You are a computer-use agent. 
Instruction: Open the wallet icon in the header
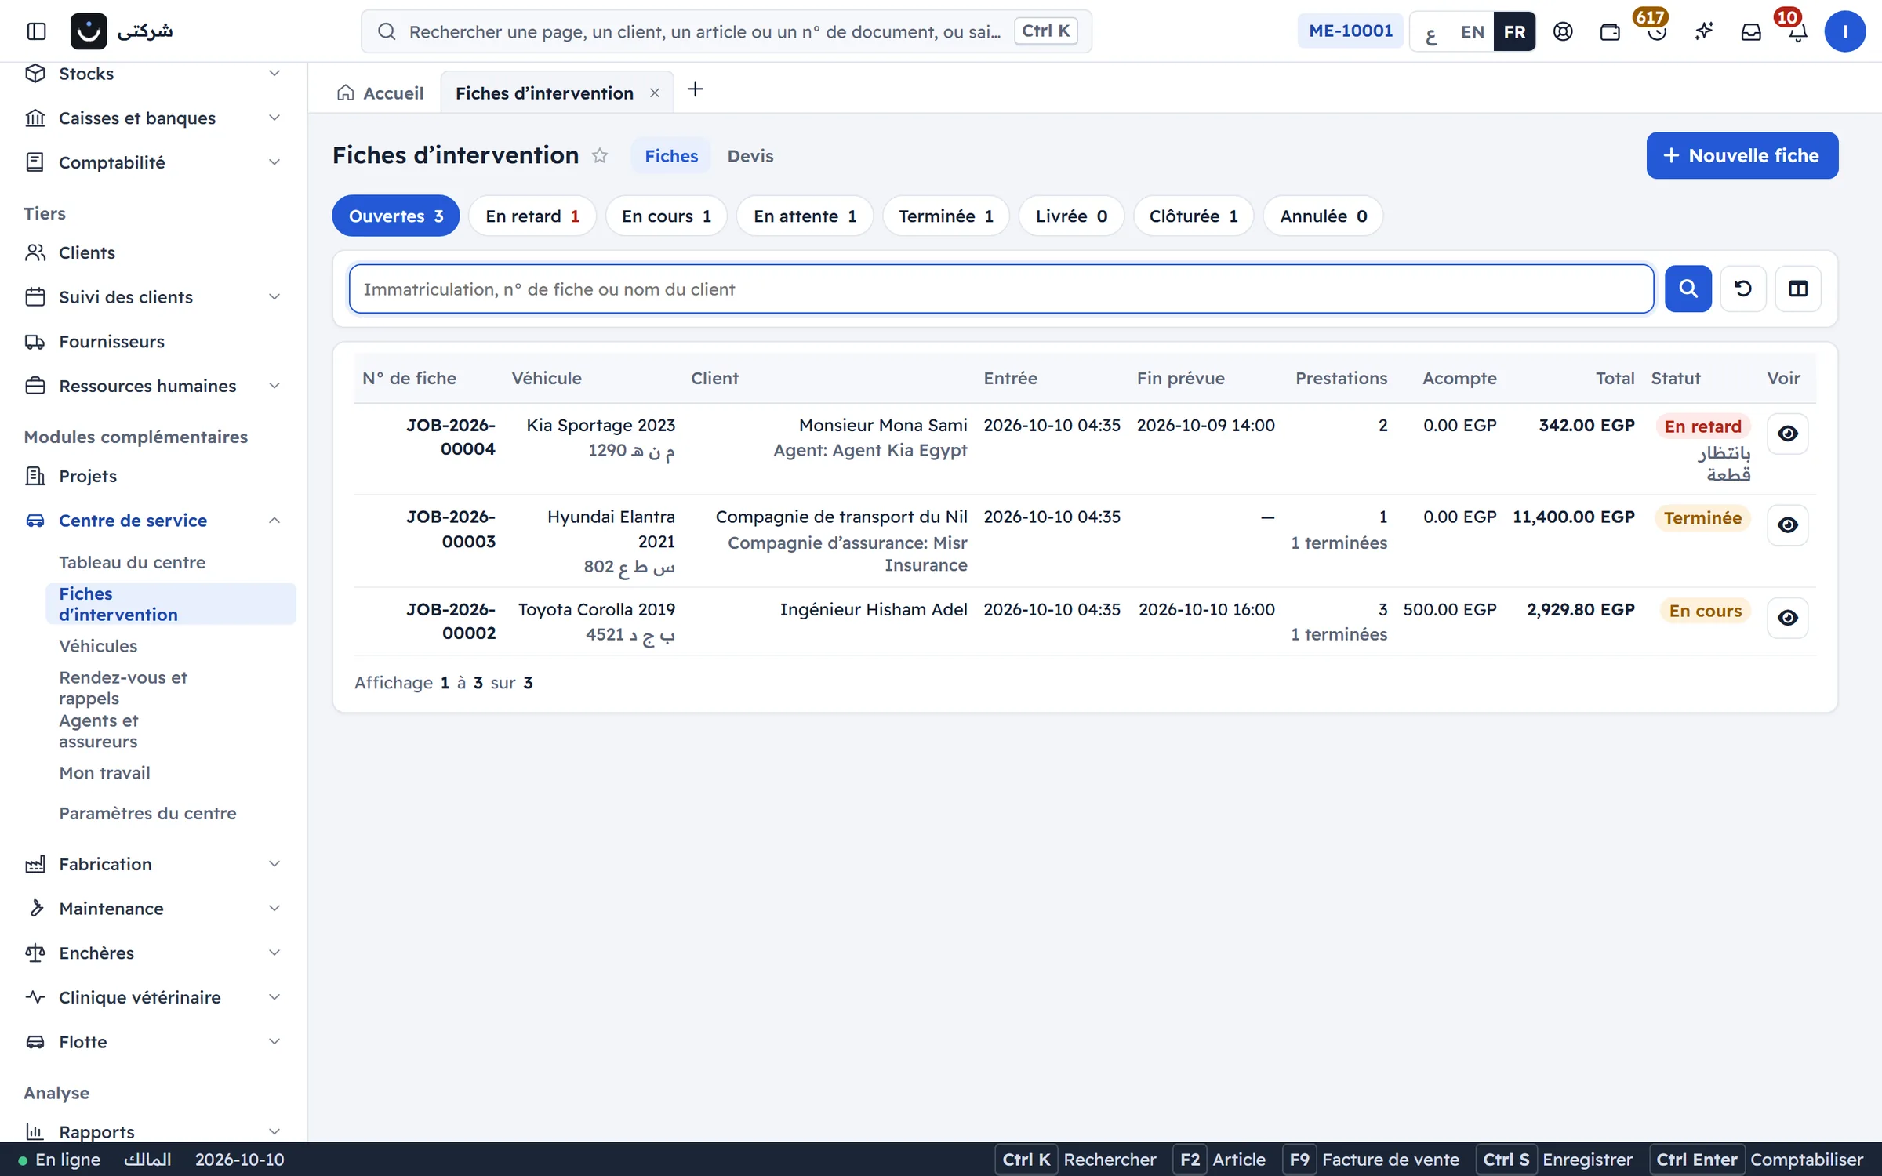point(1610,31)
